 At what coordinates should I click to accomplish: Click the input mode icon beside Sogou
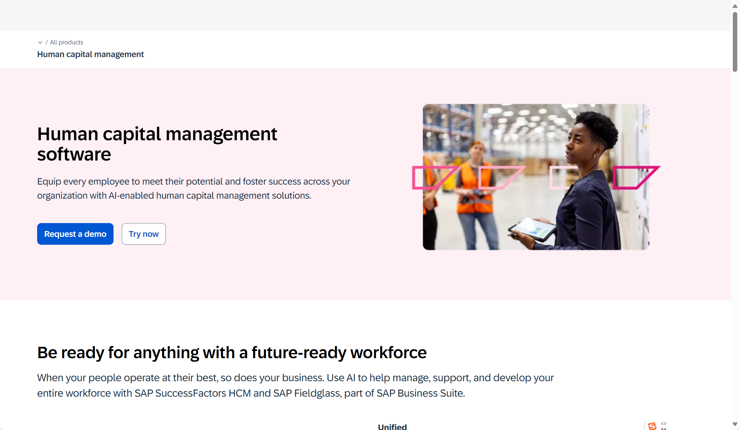pyautogui.click(x=664, y=426)
